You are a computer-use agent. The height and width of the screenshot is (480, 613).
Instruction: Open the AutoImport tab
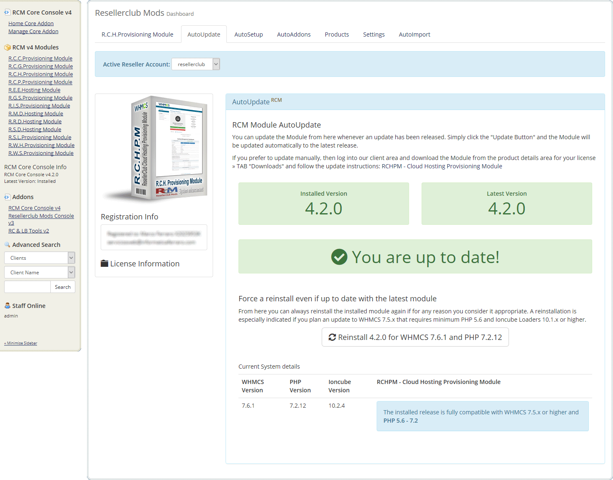414,34
